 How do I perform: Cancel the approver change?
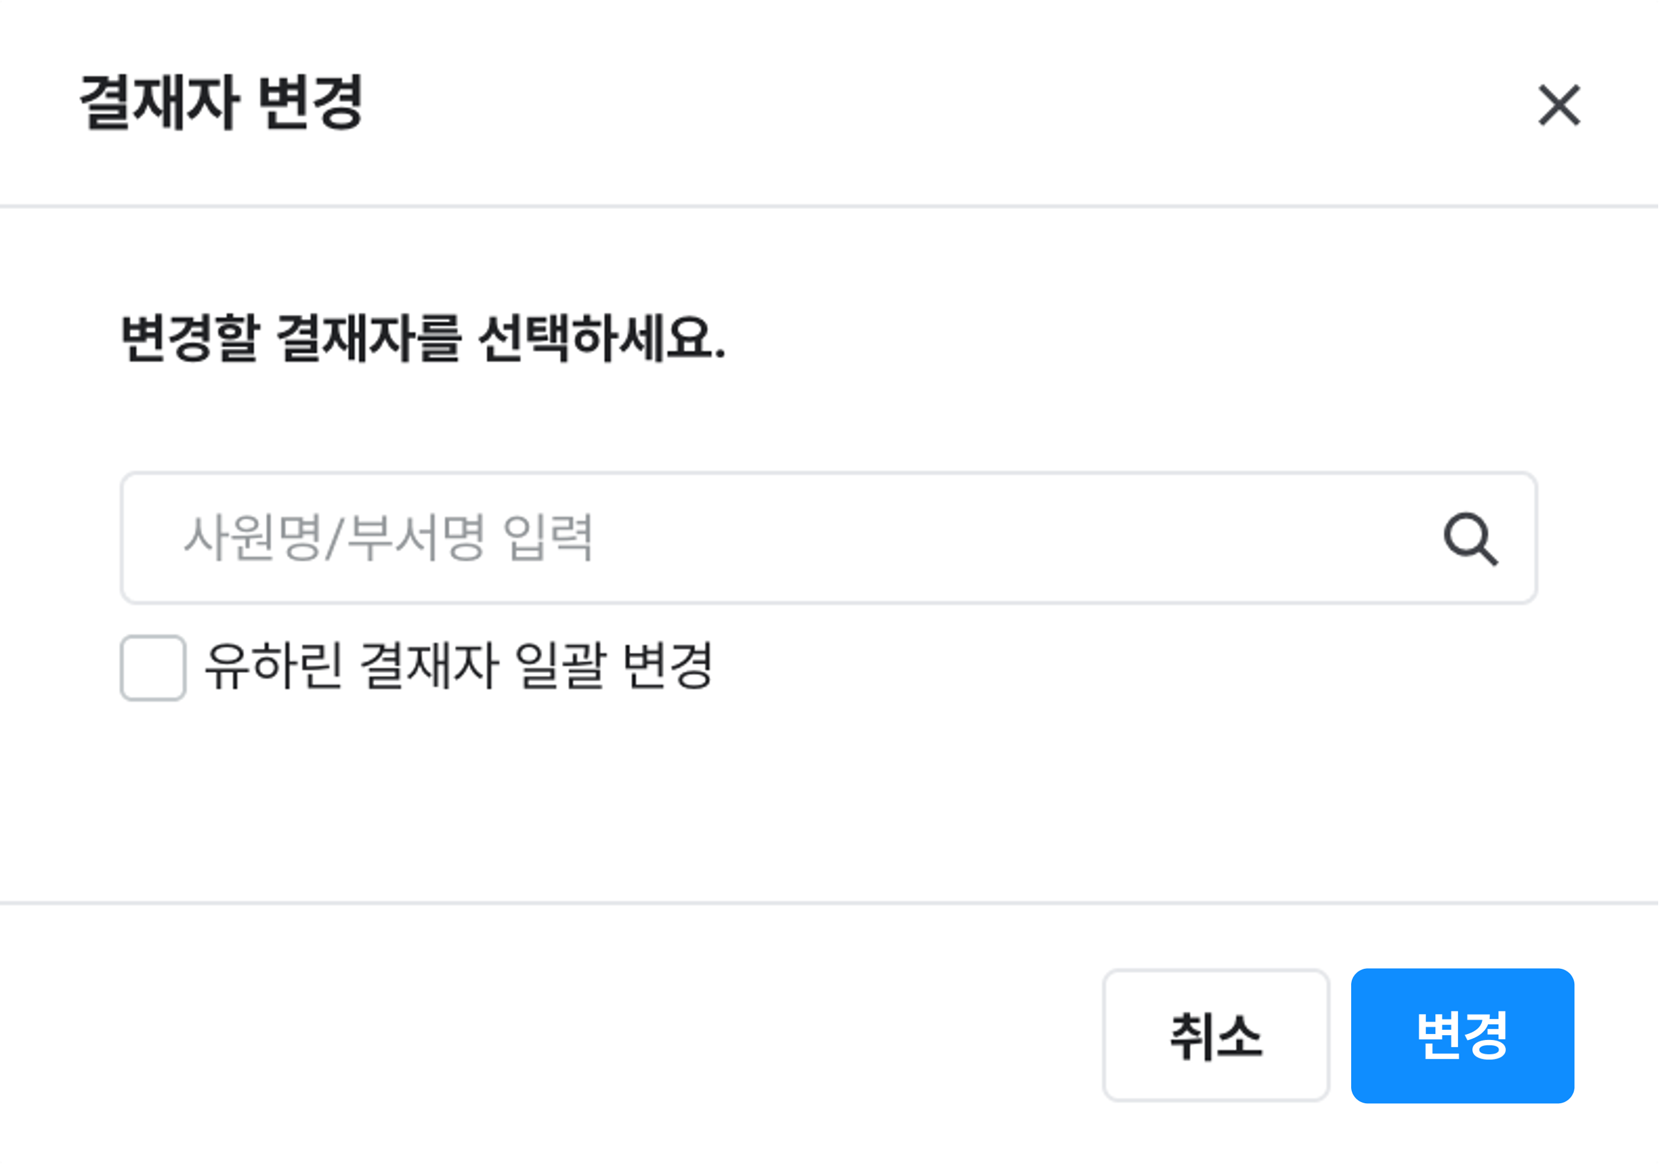pos(1215,1035)
